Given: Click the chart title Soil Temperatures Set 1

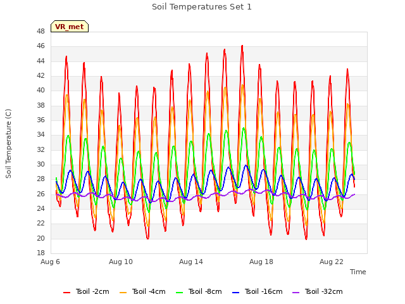Looking at the screenshot, I should (201, 7).
